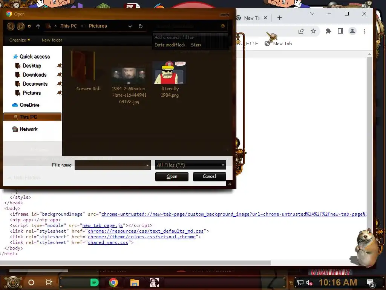Toggle Chrome side panel
Image resolution: width=386 pixels, height=290 pixels.
pyautogui.click(x=340, y=31)
